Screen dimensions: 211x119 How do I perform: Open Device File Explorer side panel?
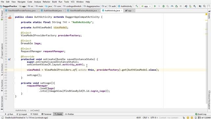209,100
